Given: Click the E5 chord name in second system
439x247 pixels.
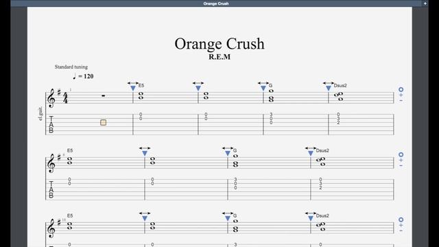Looking at the screenshot, I should 70,151.
